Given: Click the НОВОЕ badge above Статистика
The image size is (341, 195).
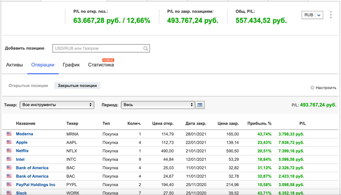Looking at the screenshot, I should click(x=108, y=60).
